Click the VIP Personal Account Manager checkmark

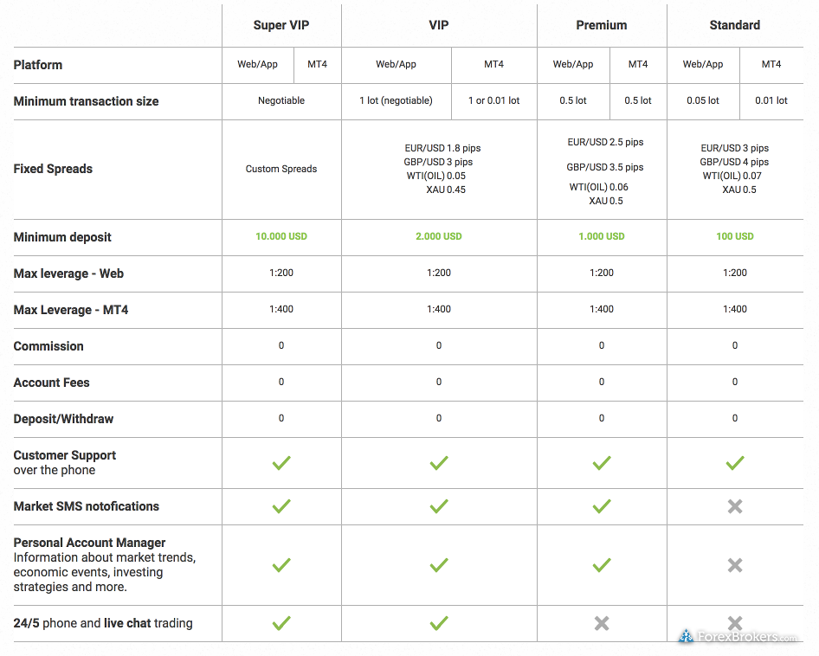coord(439,565)
